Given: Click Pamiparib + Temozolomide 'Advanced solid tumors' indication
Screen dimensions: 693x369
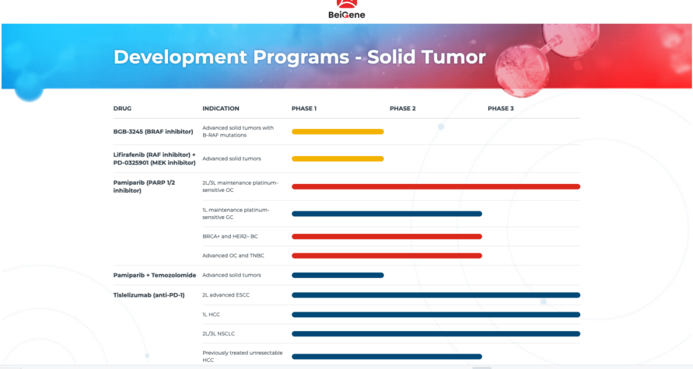Looking at the screenshot, I should (232, 275).
